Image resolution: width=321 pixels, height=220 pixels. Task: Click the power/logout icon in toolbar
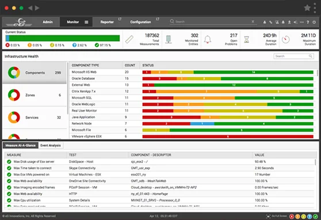click(314, 22)
